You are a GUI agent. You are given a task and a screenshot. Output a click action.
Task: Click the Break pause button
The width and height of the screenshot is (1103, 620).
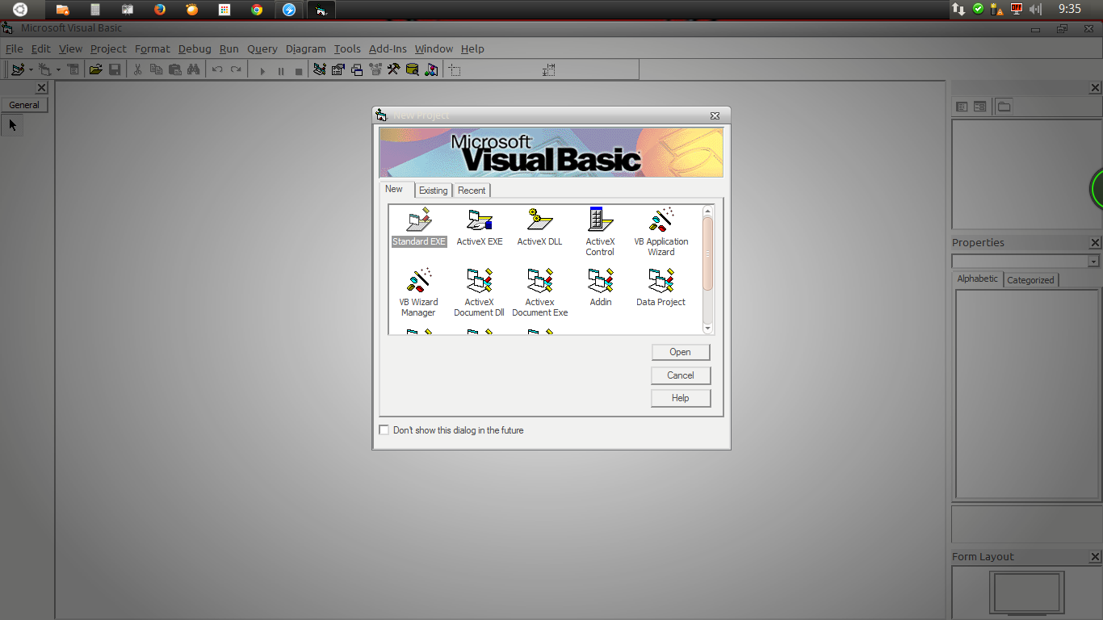281,71
